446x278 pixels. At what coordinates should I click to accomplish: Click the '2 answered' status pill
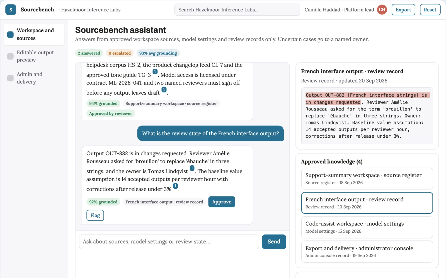pyautogui.click(x=89, y=53)
